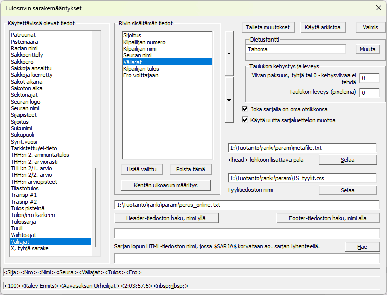The width and height of the screenshot is (387, 295).
Task: Select 'Kilpailijan tulos' in row contents list
Action: 141,68
